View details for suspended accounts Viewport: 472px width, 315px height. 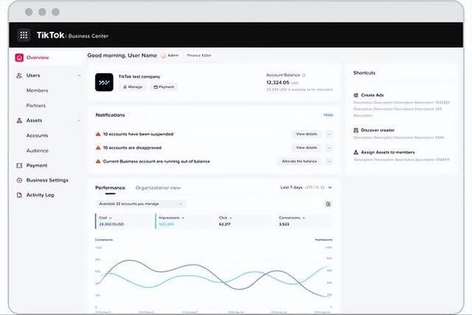tap(306, 134)
